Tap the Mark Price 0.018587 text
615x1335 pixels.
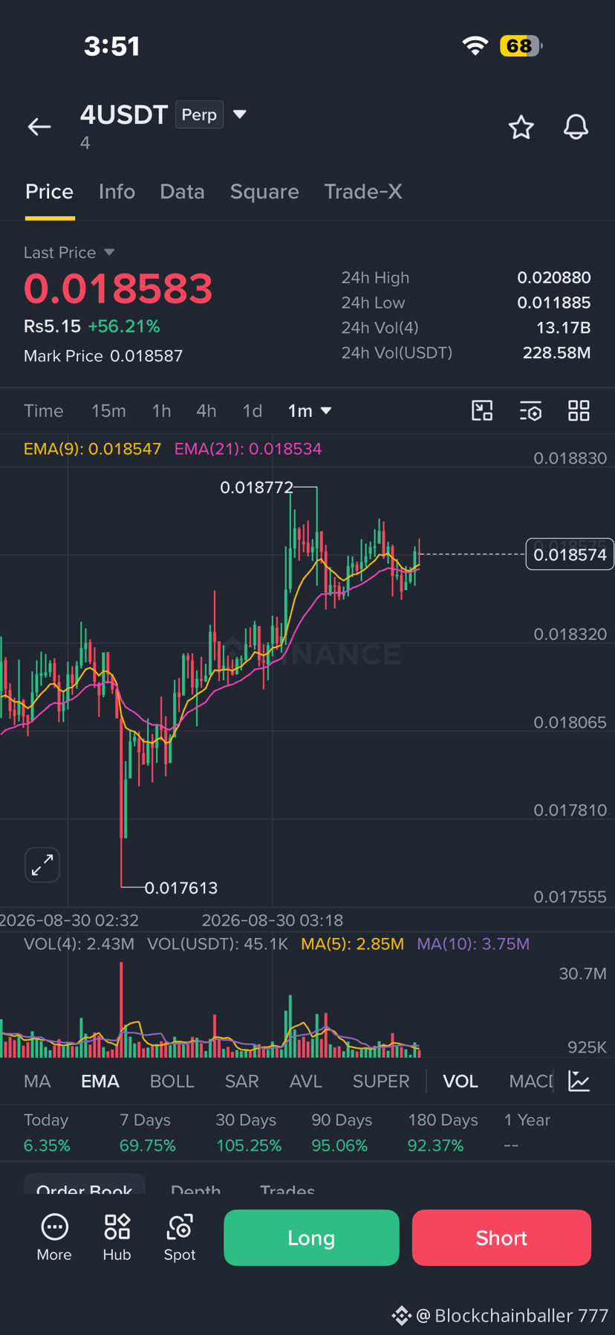click(x=103, y=356)
